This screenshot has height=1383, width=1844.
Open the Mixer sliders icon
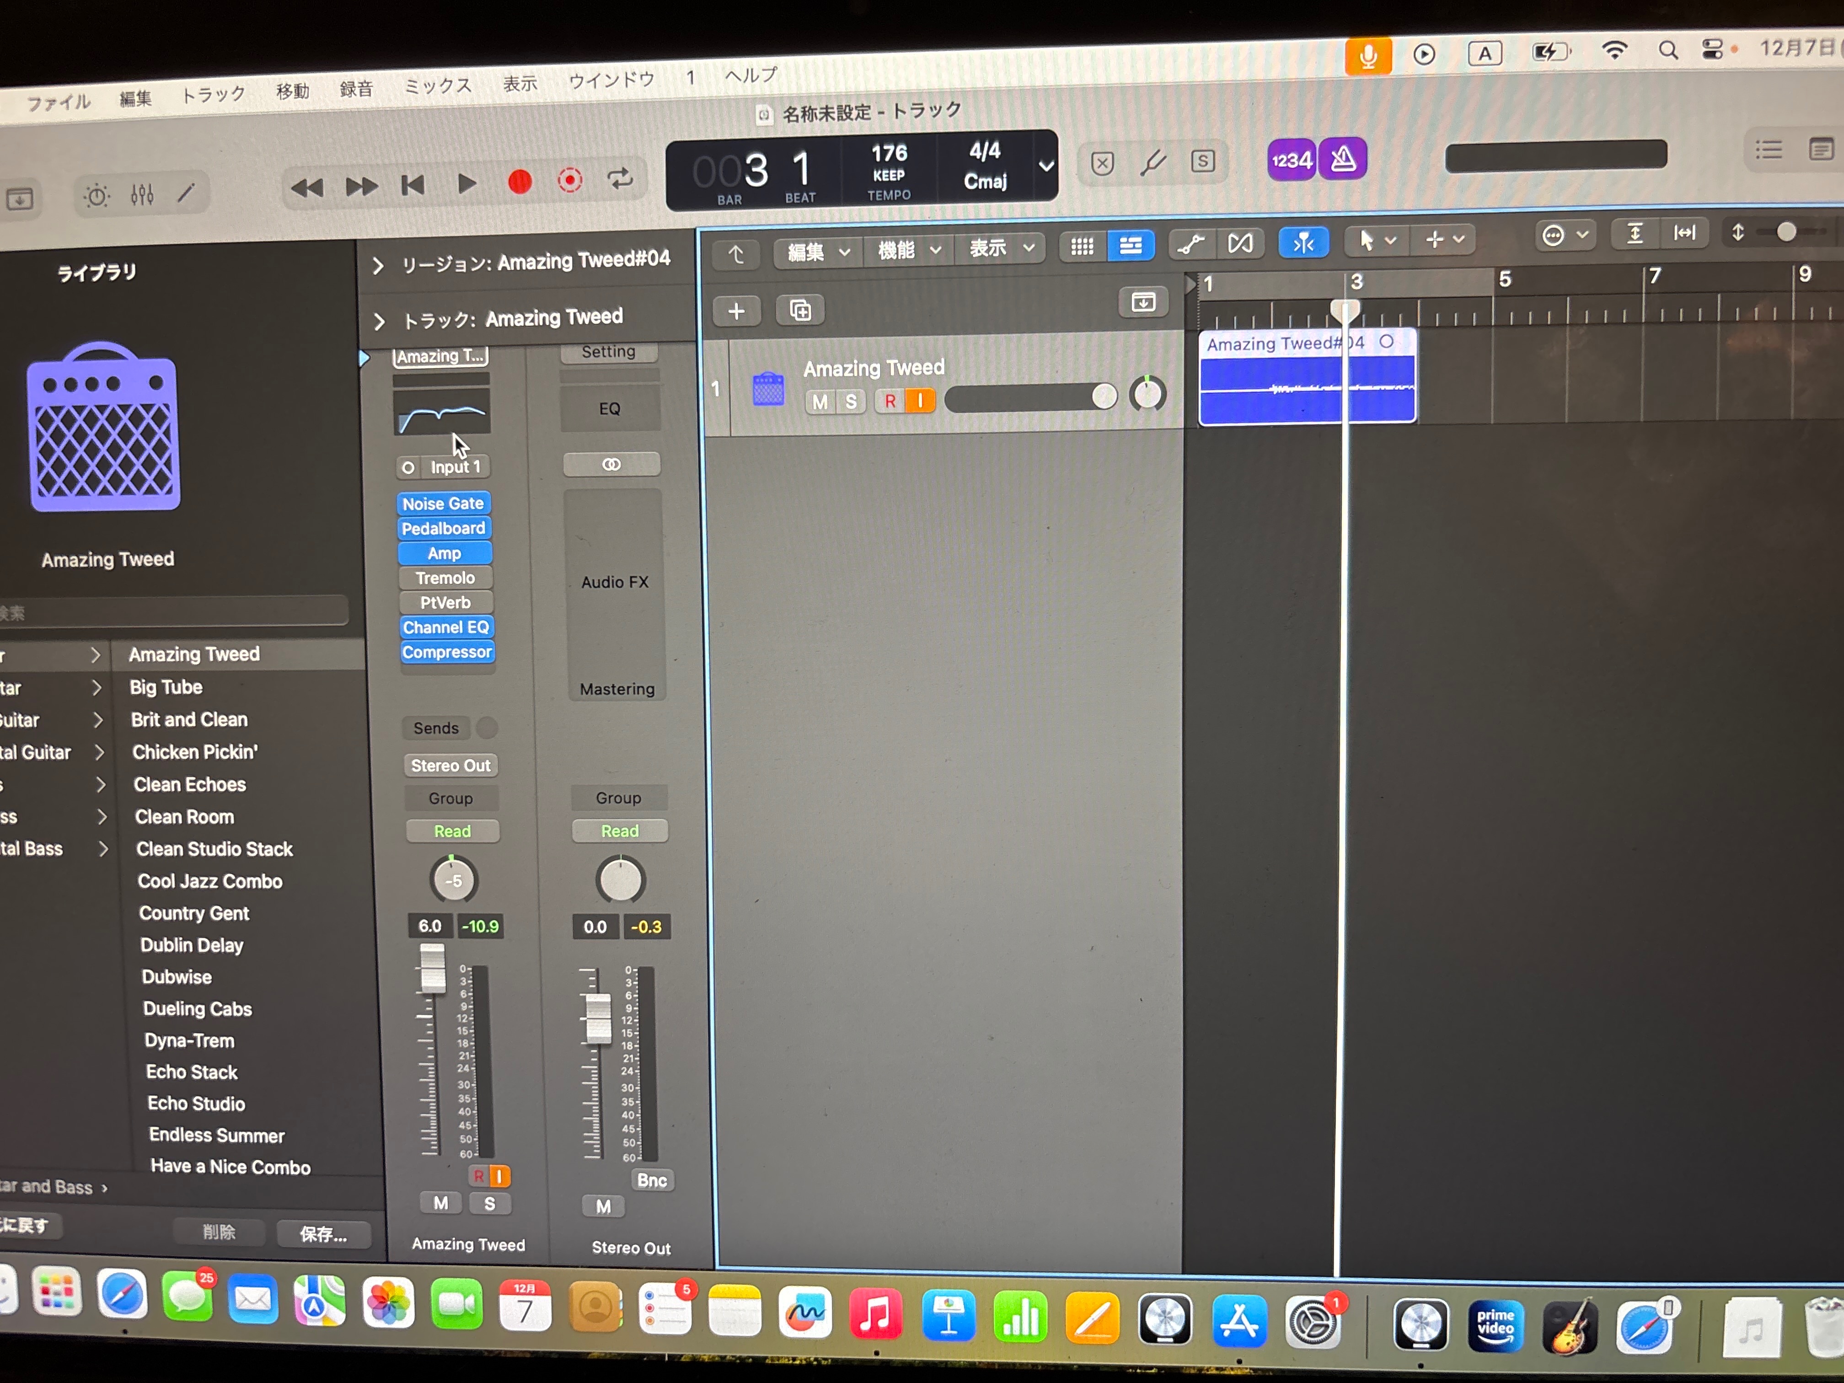[143, 195]
